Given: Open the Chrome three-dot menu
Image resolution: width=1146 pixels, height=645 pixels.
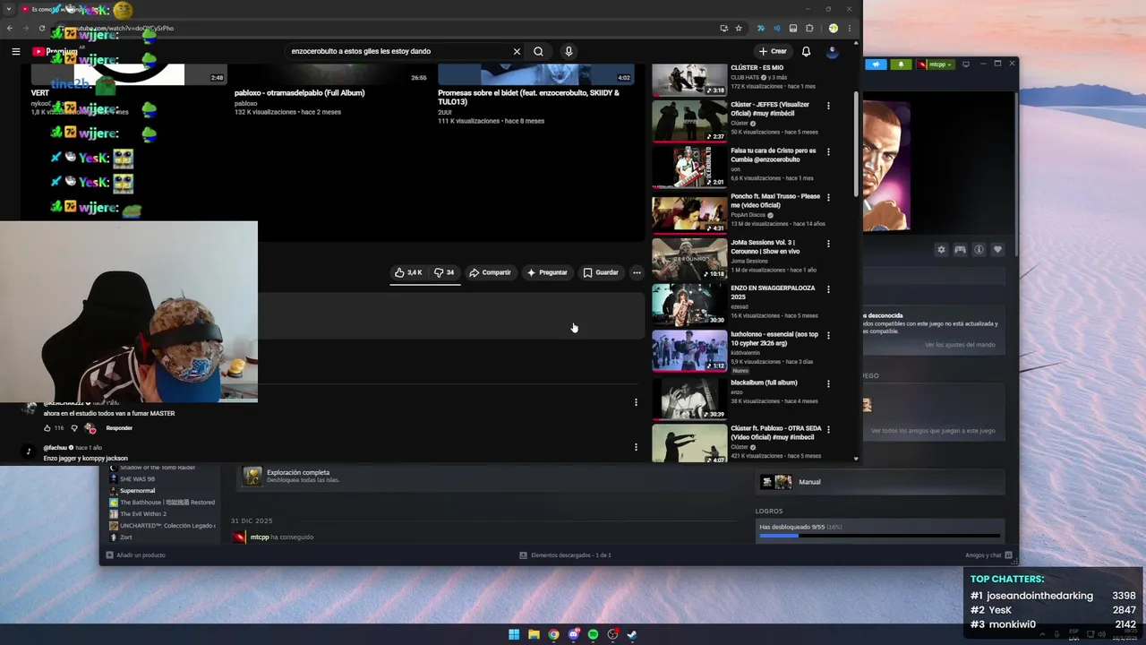Looking at the screenshot, I should tap(850, 28).
